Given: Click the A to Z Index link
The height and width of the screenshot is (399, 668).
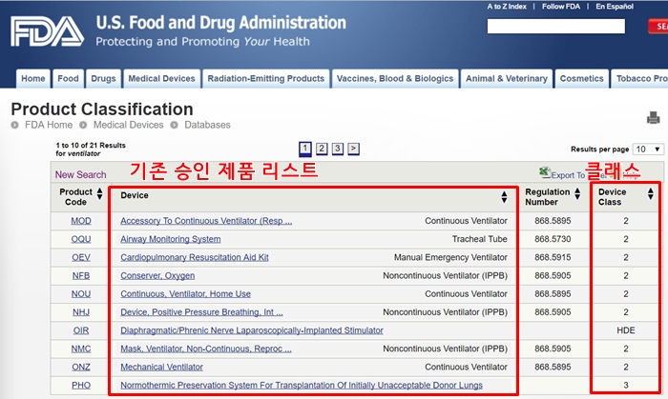Looking at the screenshot, I should click(x=507, y=7).
